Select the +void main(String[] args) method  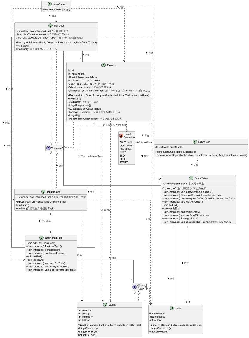56,10
